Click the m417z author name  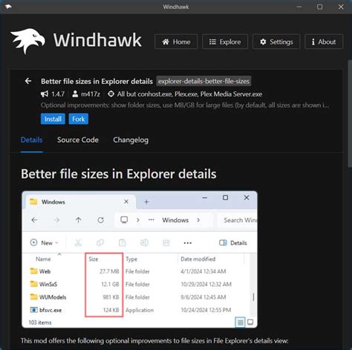[91, 94]
